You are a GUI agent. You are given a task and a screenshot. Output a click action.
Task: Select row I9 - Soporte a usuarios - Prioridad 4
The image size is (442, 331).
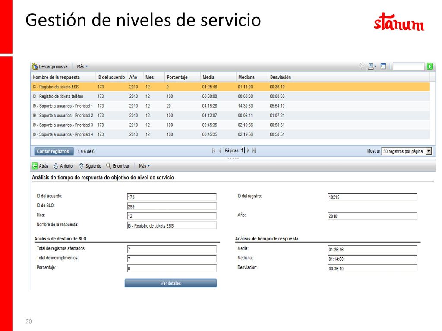230,134
